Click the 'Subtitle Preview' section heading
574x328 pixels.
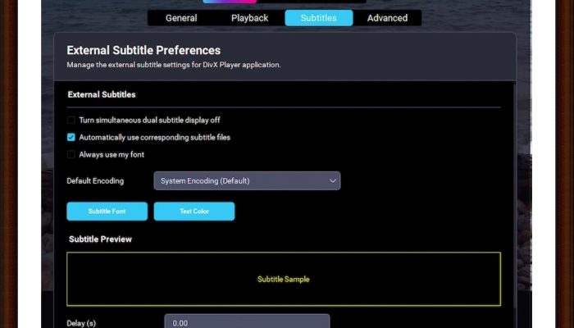click(100, 239)
